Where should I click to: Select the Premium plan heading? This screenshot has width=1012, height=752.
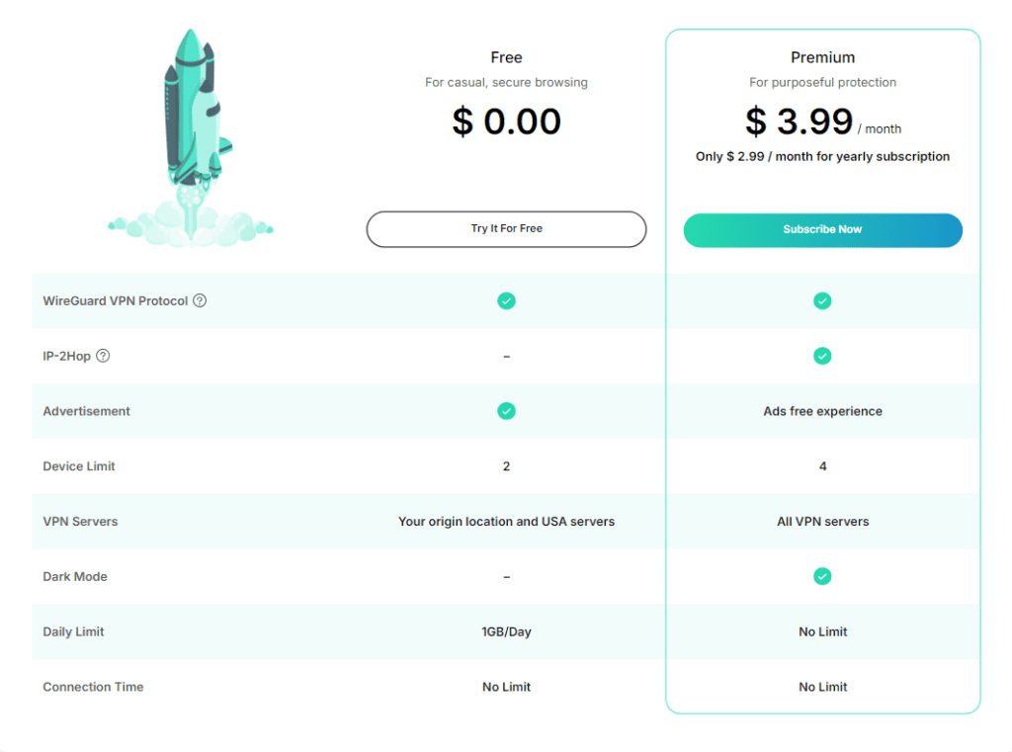tap(822, 57)
